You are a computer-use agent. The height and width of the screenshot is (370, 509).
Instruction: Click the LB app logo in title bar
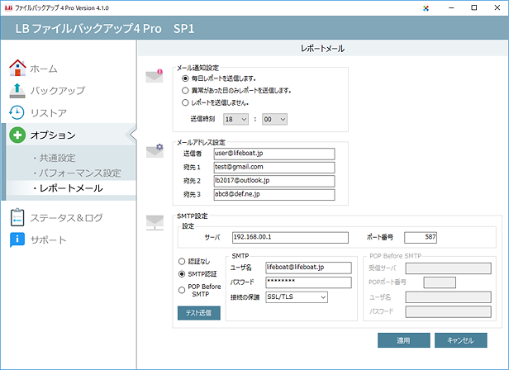[x=8, y=7]
